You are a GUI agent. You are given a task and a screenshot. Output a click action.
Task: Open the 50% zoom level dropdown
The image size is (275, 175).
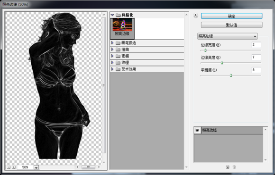(x=36, y=167)
